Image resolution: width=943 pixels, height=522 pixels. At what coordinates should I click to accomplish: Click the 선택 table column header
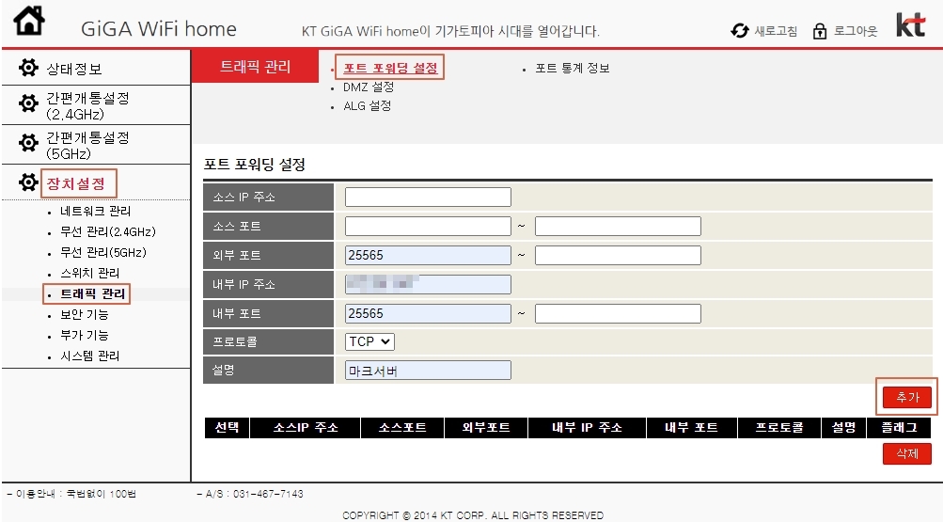coord(227,428)
